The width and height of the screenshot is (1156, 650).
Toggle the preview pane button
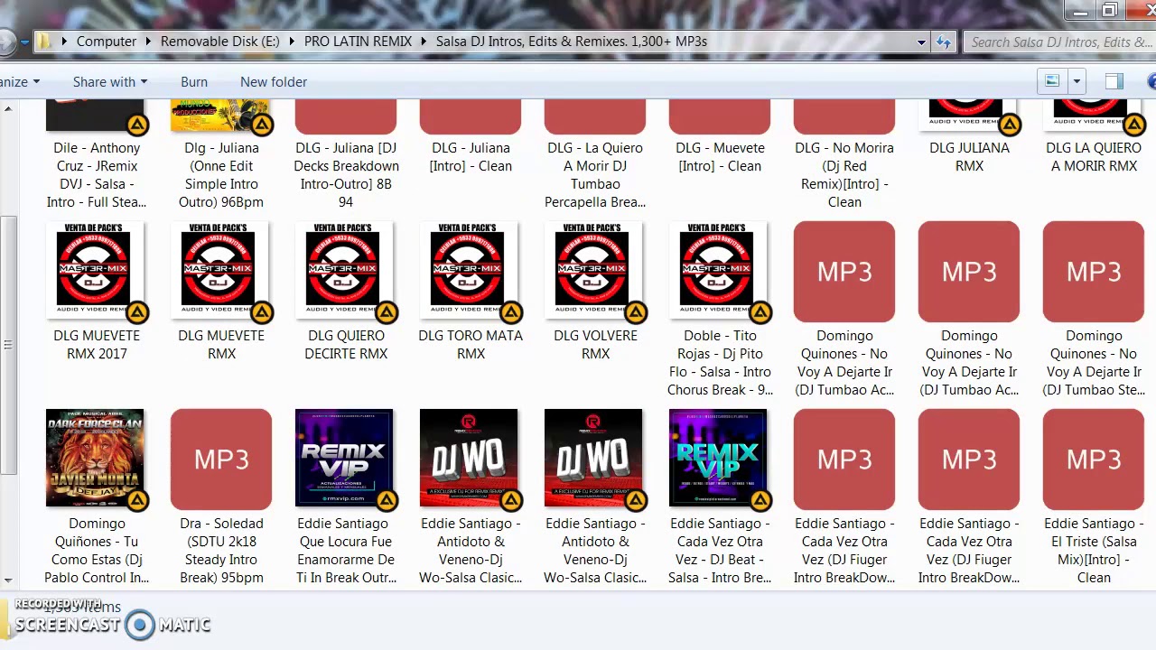coord(1114,81)
